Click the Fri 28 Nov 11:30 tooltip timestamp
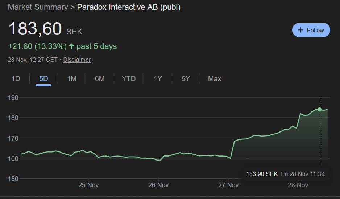Viewport: 340px width, 199px height. pos(303,174)
